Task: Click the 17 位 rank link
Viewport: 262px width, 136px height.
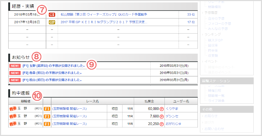Action: click(x=191, y=22)
